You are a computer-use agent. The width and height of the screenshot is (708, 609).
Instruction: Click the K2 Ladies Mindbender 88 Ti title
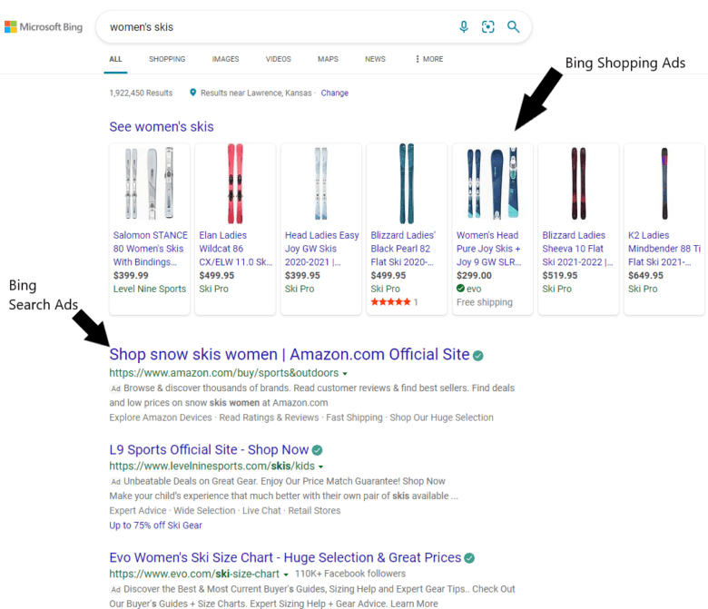point(664,249)
